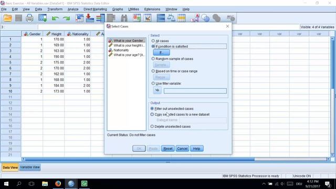Click the SPSS globe icon in taskbar
The width and height of the screenshot is (336, 189).
[71, 184]
